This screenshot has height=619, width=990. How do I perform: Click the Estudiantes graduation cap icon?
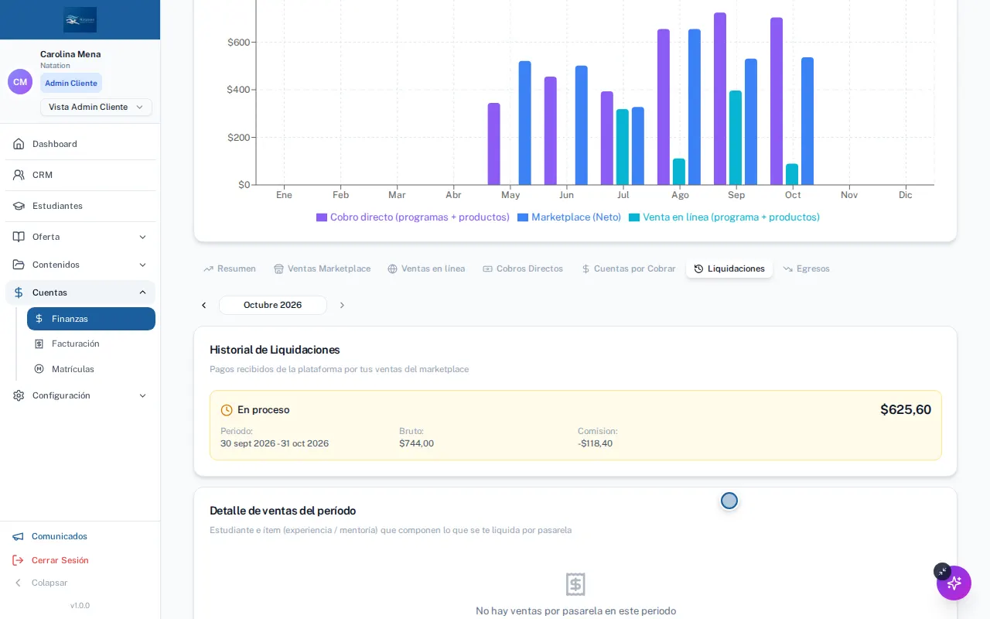19,206
